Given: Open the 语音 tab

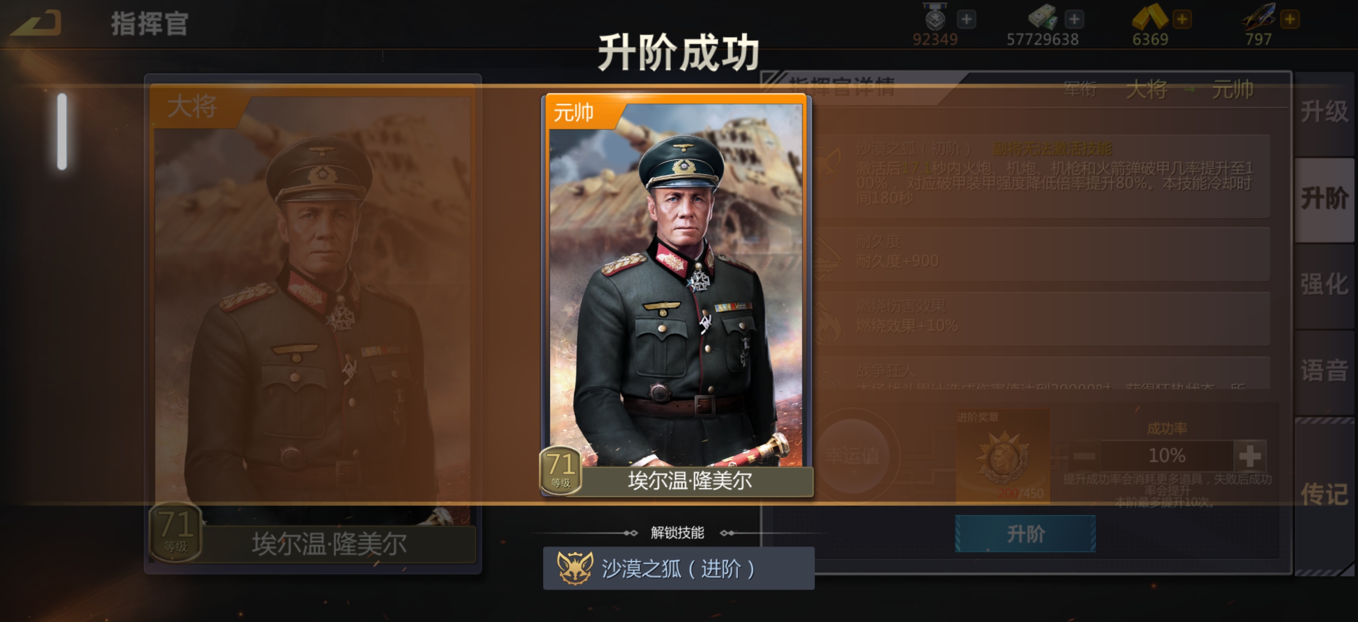Looking at the screenshot, I should [1324, 370].
